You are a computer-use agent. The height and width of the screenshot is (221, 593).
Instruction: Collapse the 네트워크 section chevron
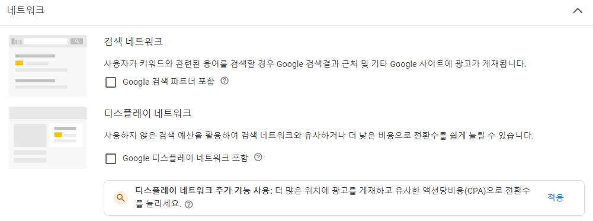pos(578,11)
